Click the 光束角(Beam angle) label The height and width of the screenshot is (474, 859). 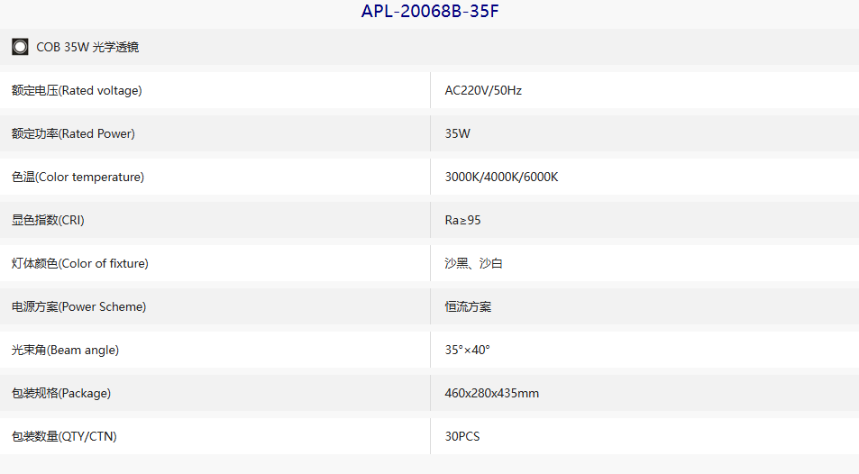click(x=65, y=351)
